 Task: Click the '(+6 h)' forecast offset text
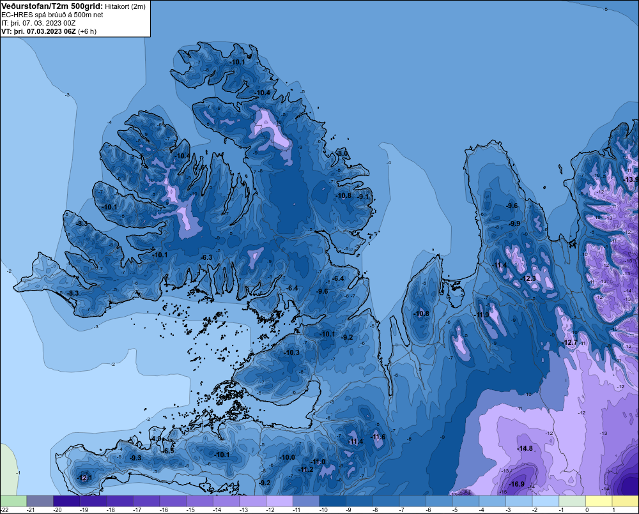(87, 31)
